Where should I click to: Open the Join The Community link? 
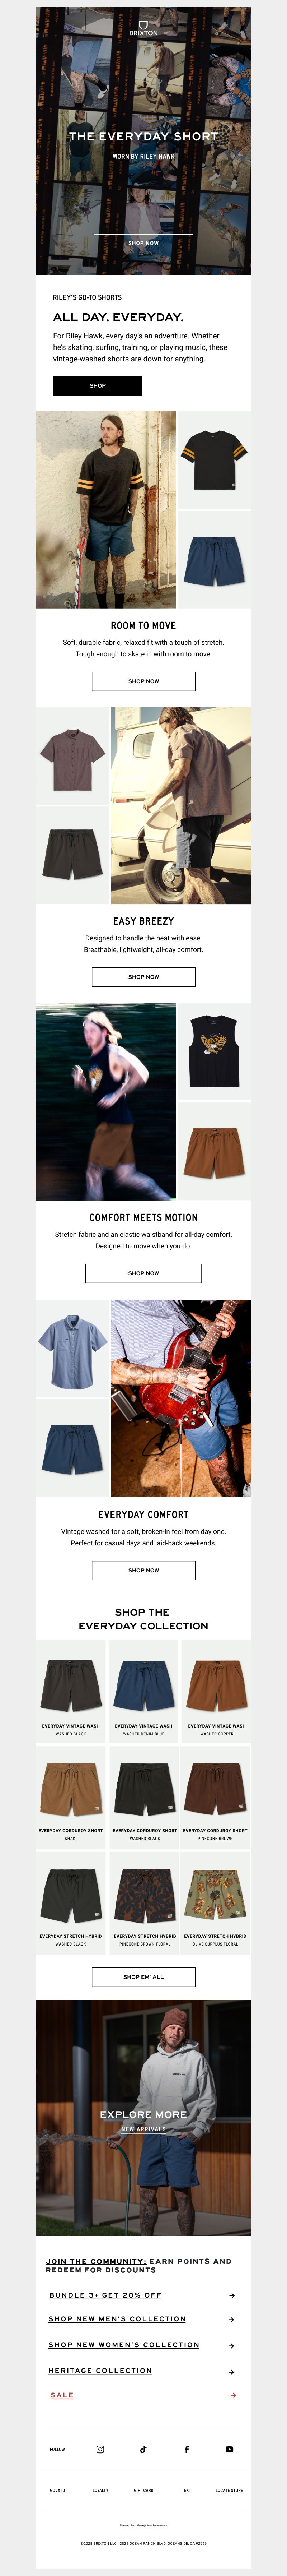pyautogui.click(x=96, y=2261)
